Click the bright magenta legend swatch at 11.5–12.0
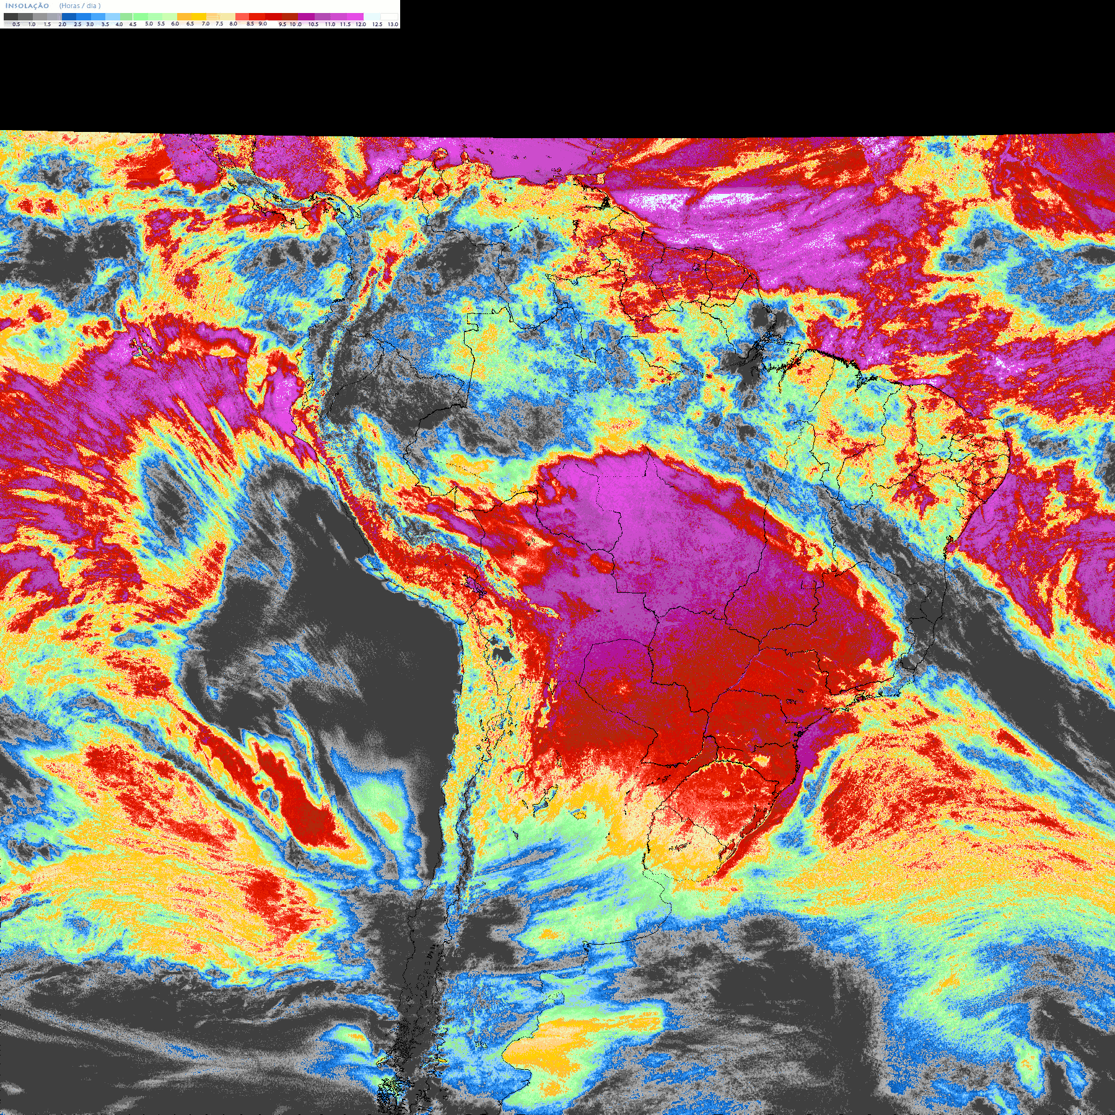This screenshot has height=1115, width=1115. click(x=356, y=17)
